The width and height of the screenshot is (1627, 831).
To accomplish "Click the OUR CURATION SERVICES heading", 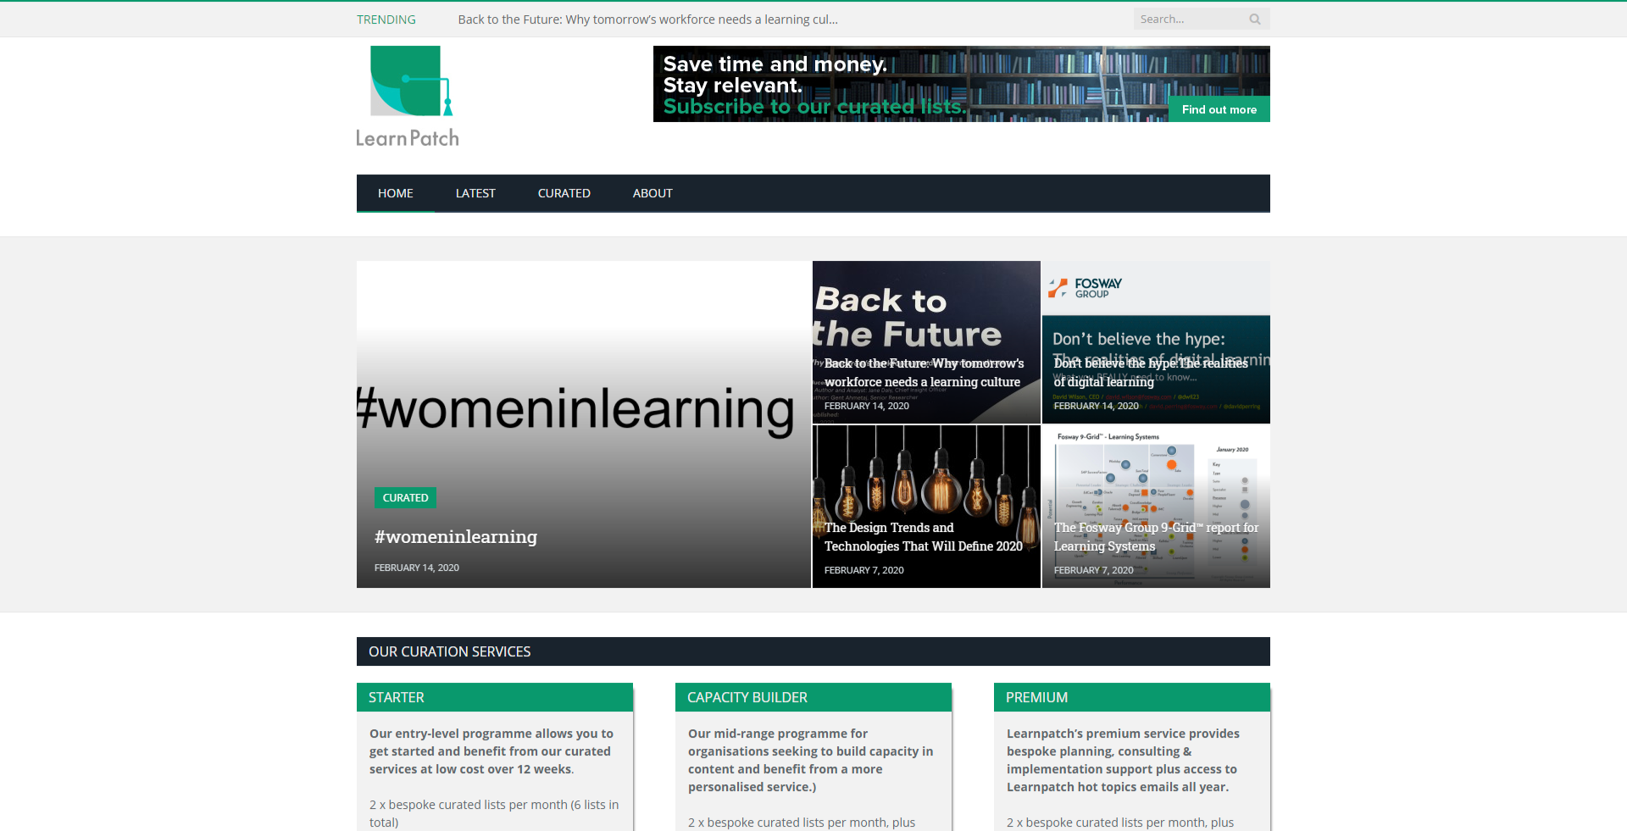I will click(x=449, y=651).
